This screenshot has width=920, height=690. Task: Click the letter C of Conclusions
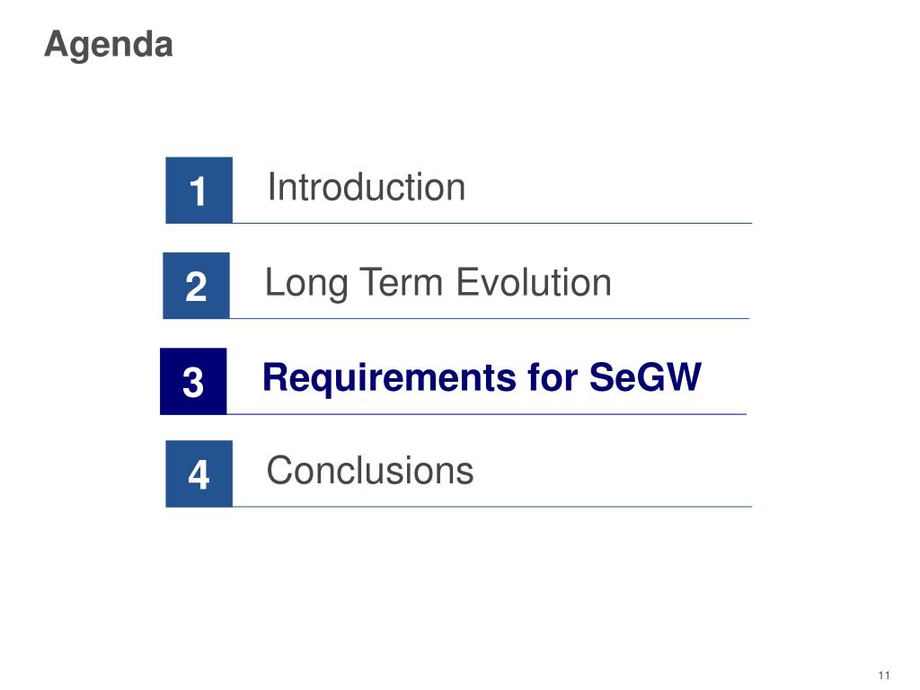[279, 471]
